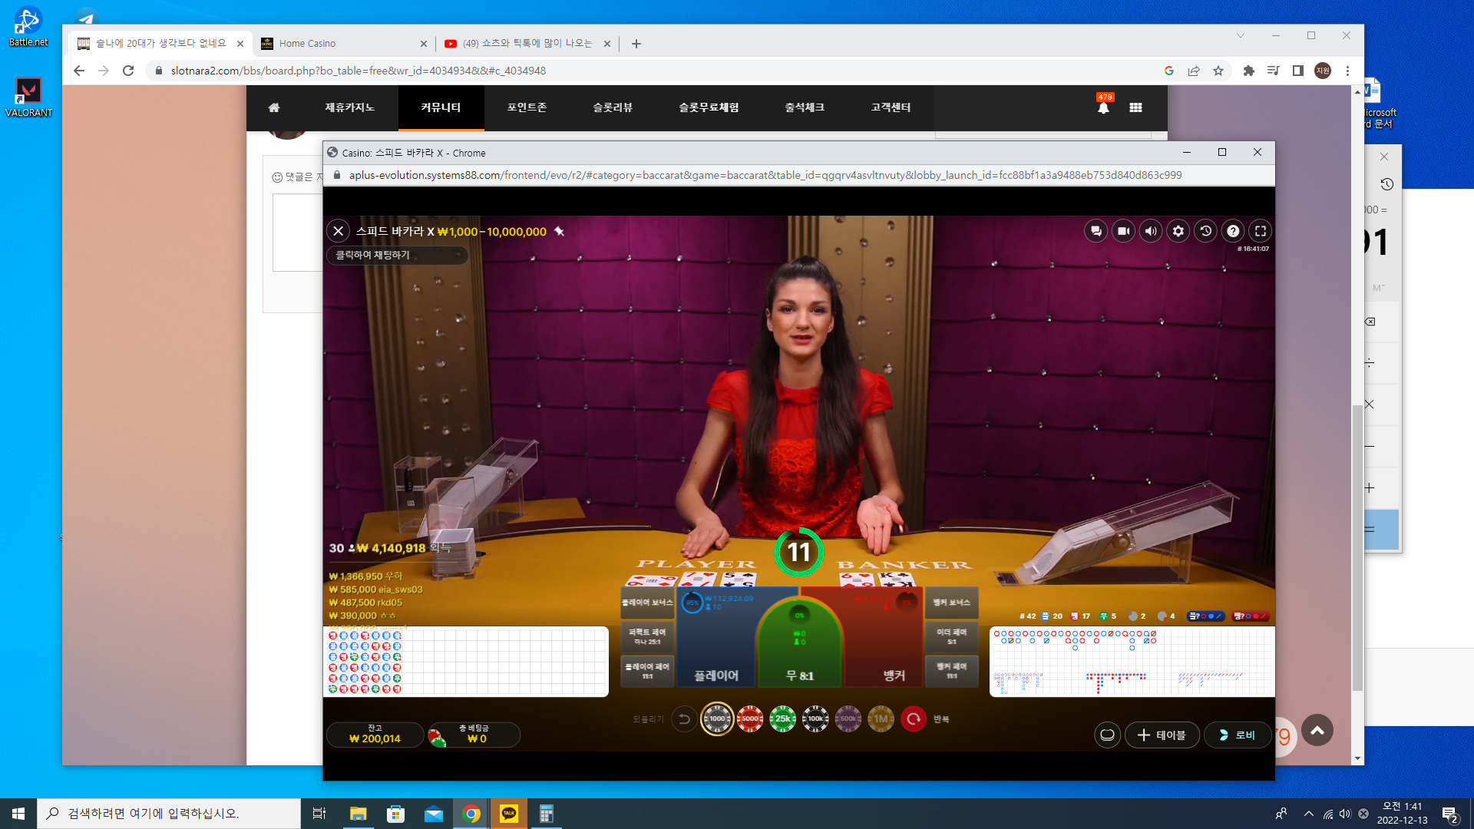Toggle the video camera icon in game
Image resolution: width=1474 pixels, height=829 pixels.
[1123, 231]
